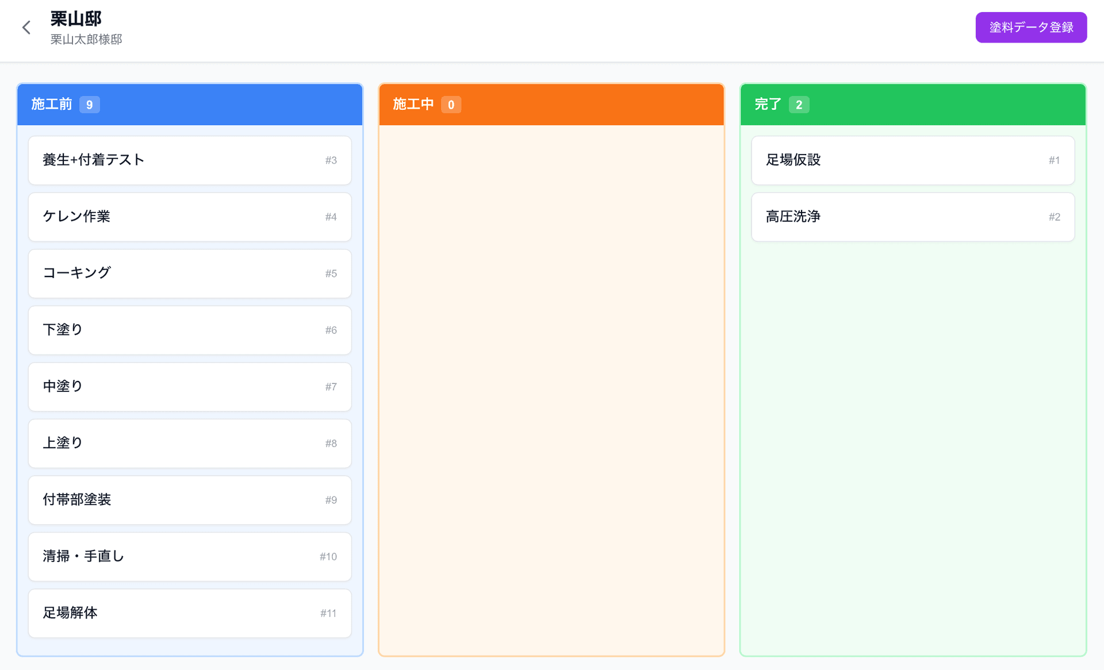Image resolution: width=1104 pixels, height=670 pixels.
Task: Click the 施工前 column header
Action: (x=52, y=105)
